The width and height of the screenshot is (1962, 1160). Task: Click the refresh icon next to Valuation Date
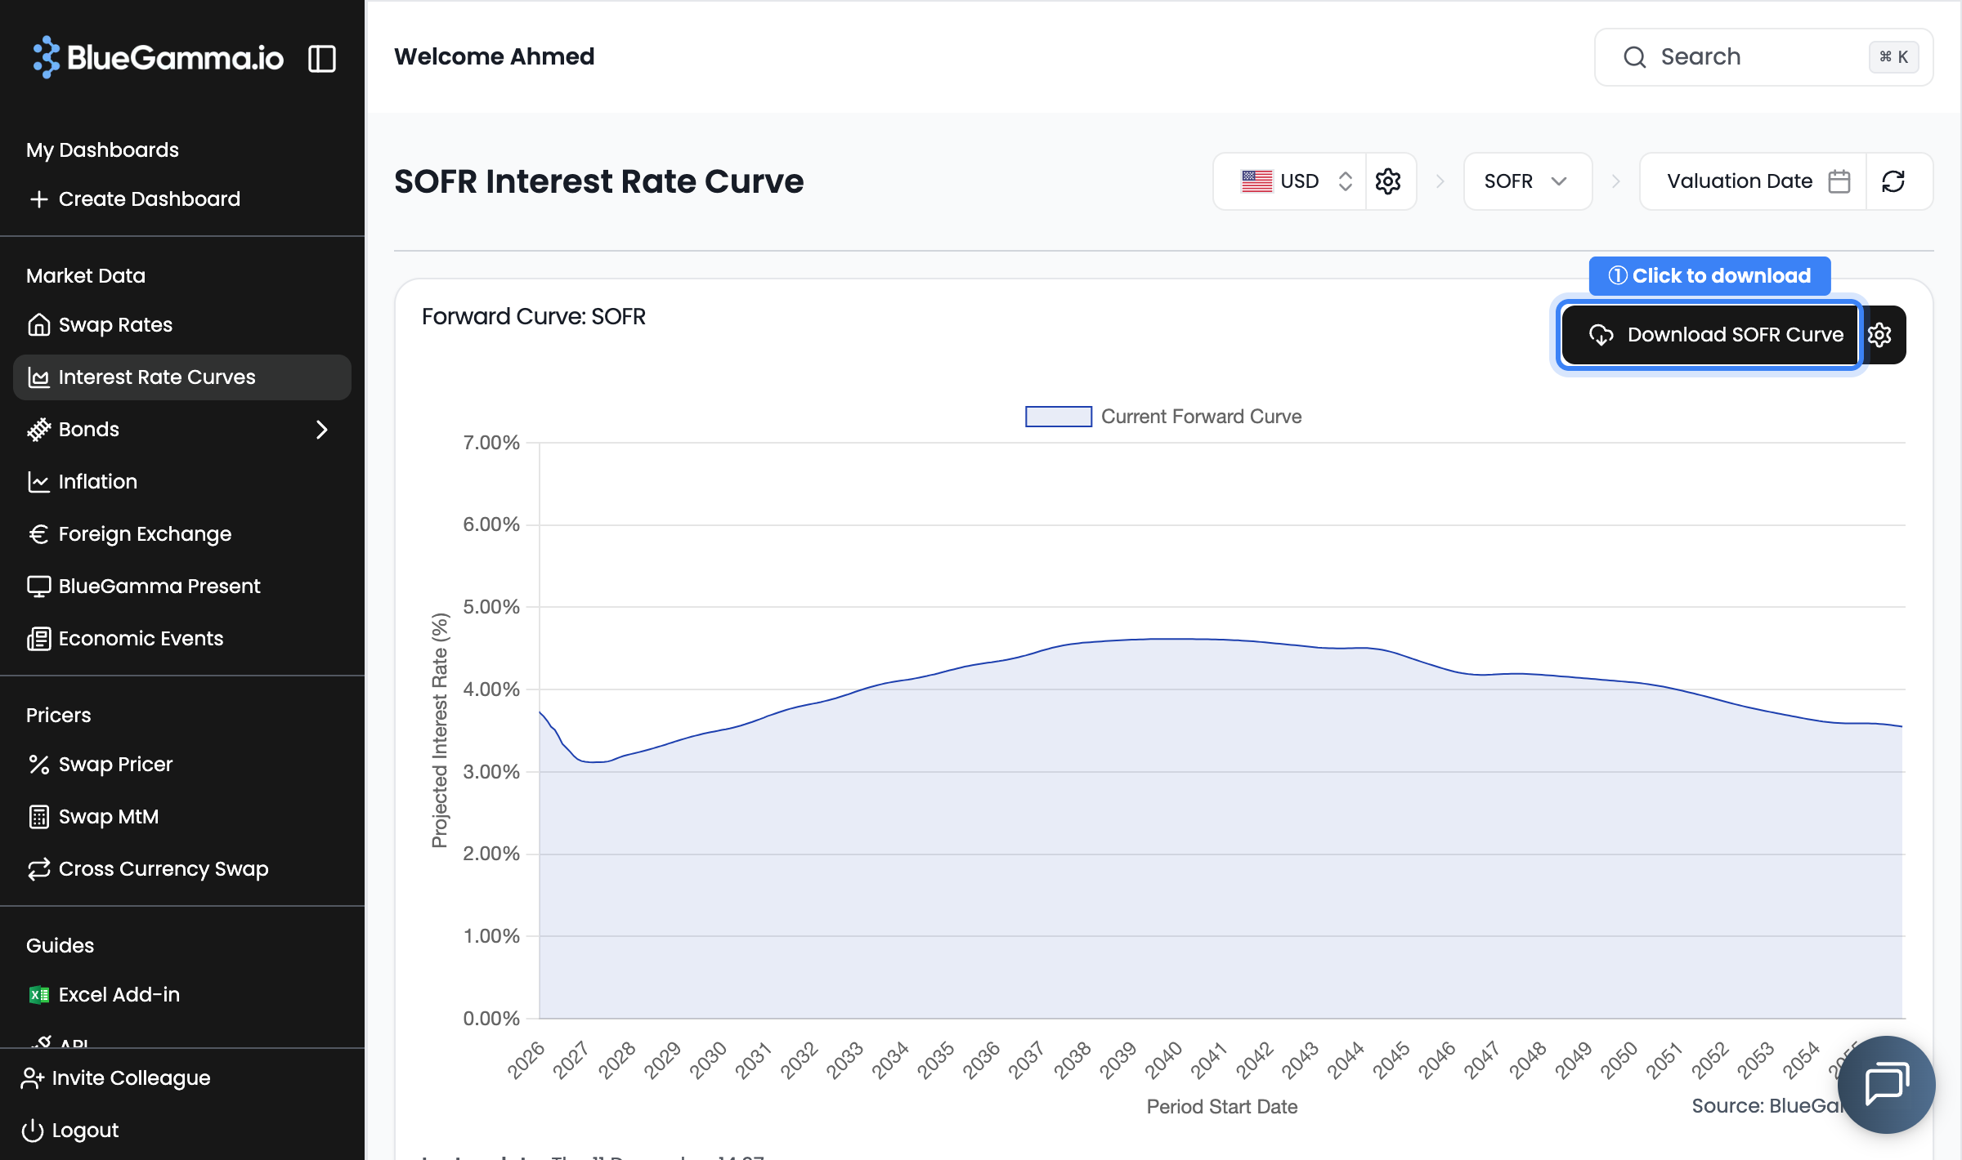coord(1896,181)
